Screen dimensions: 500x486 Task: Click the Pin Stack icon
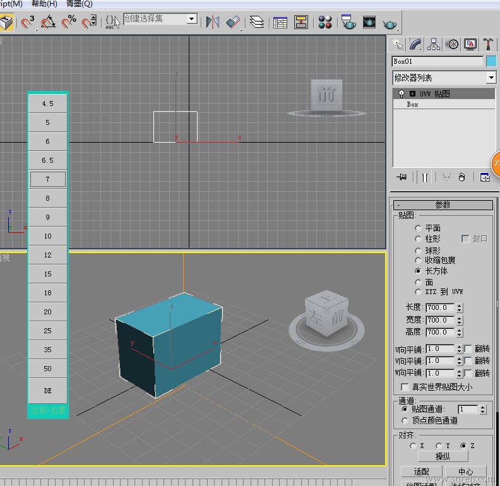click(402, 177)
